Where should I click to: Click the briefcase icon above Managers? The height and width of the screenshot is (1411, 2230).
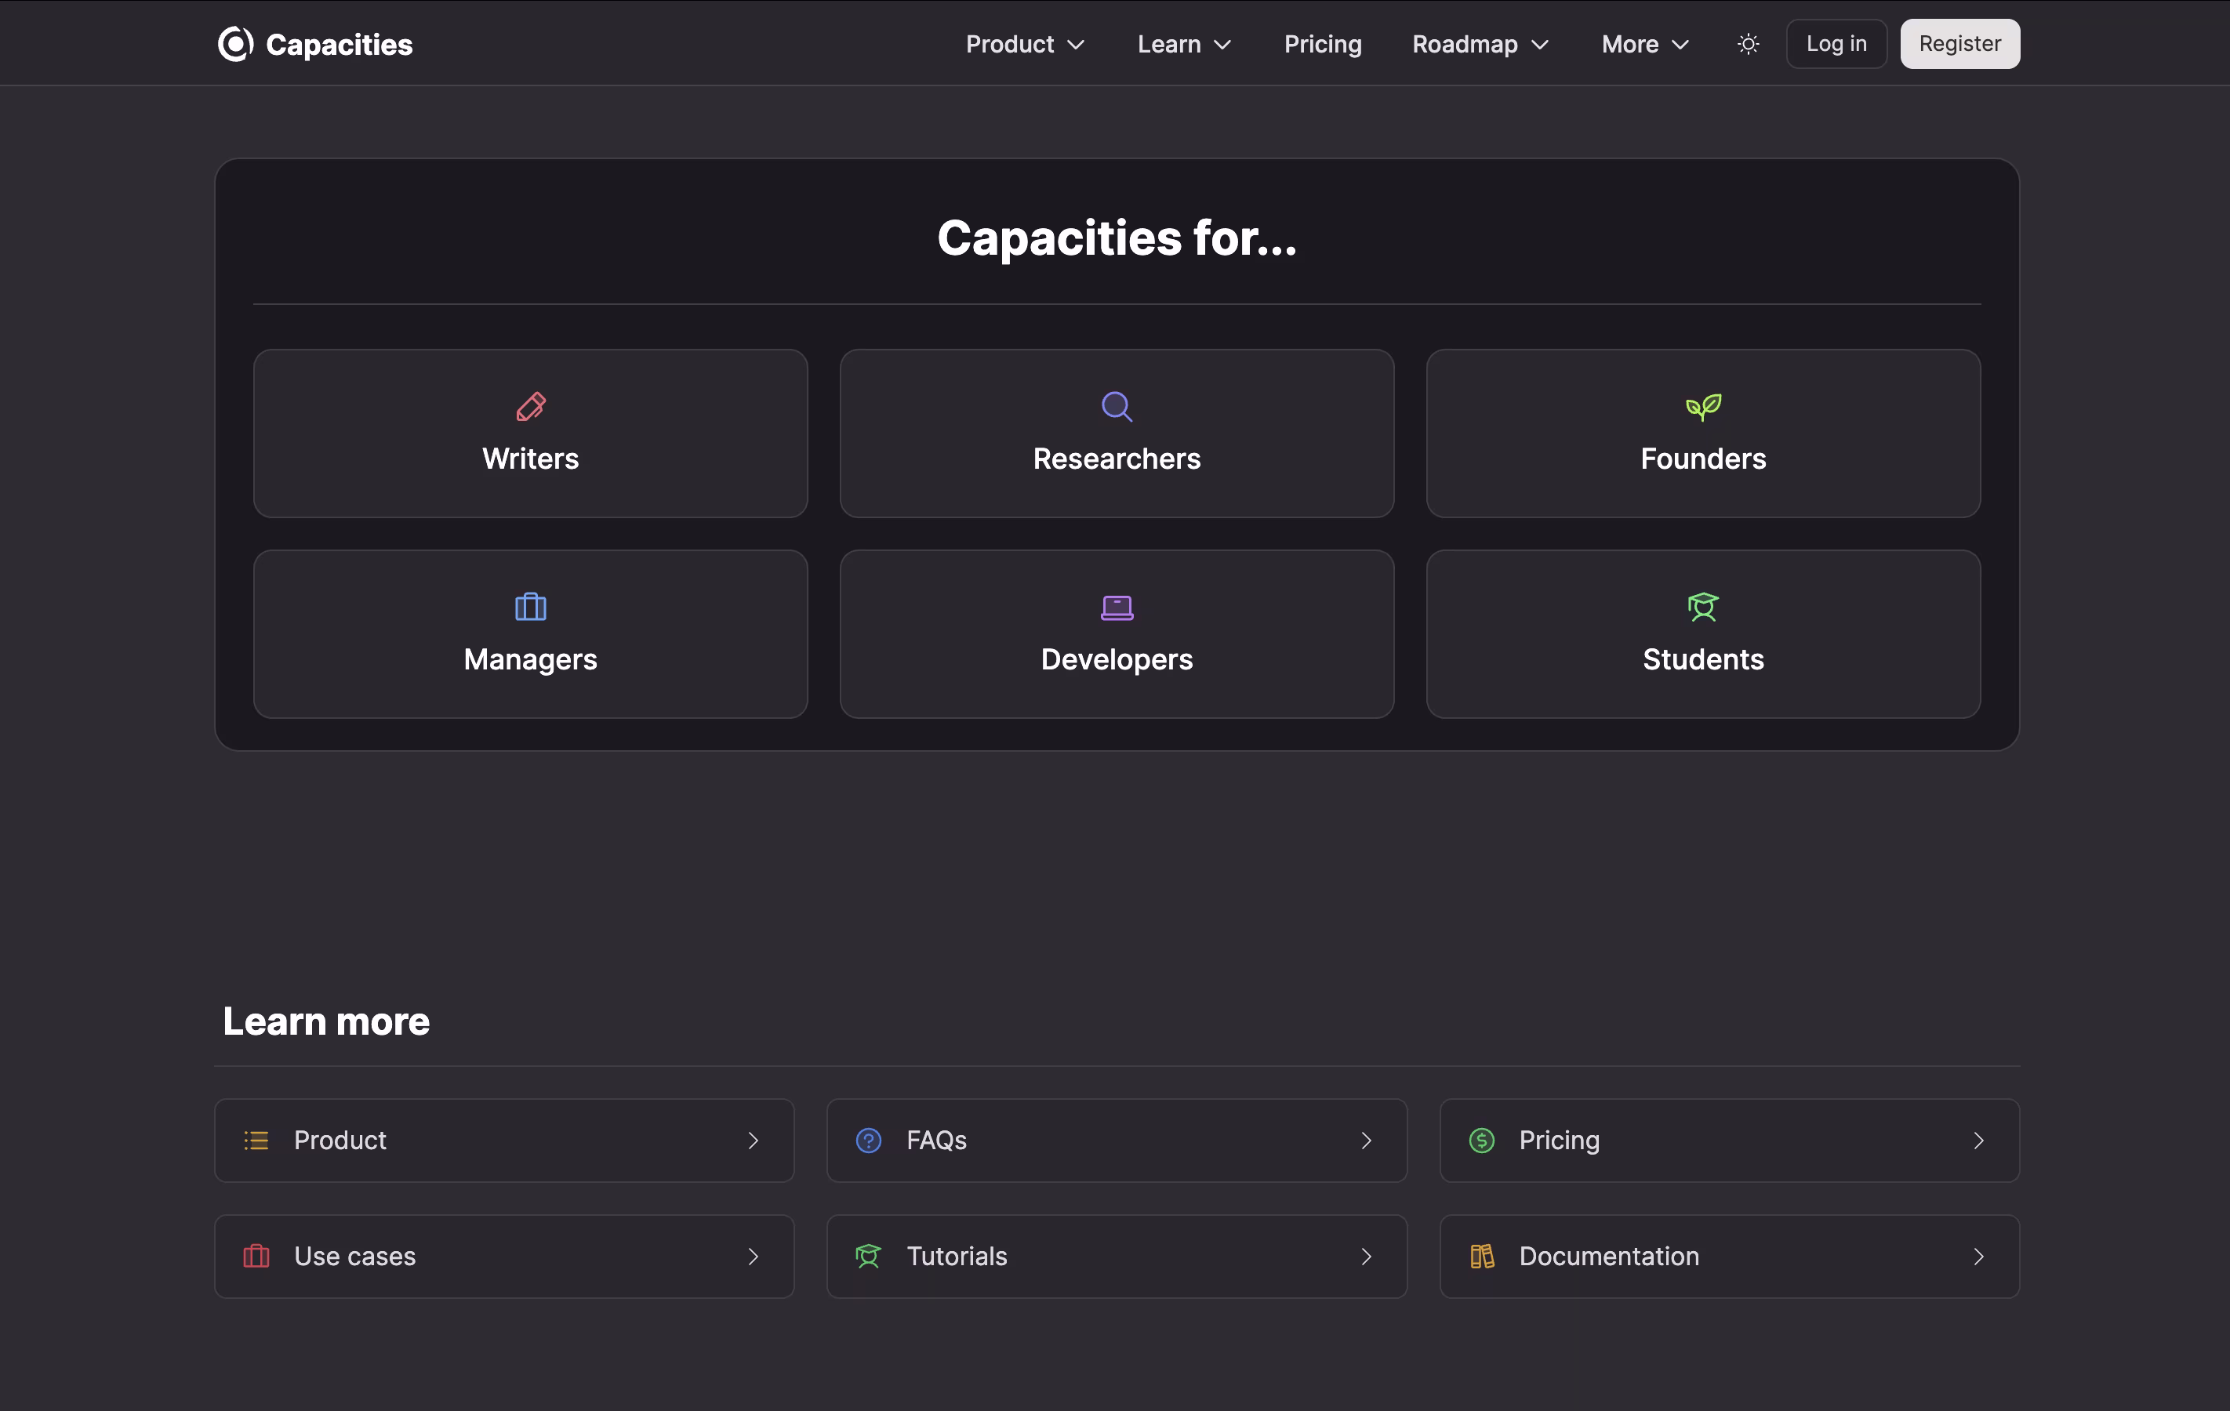click(x=531, y=608)
